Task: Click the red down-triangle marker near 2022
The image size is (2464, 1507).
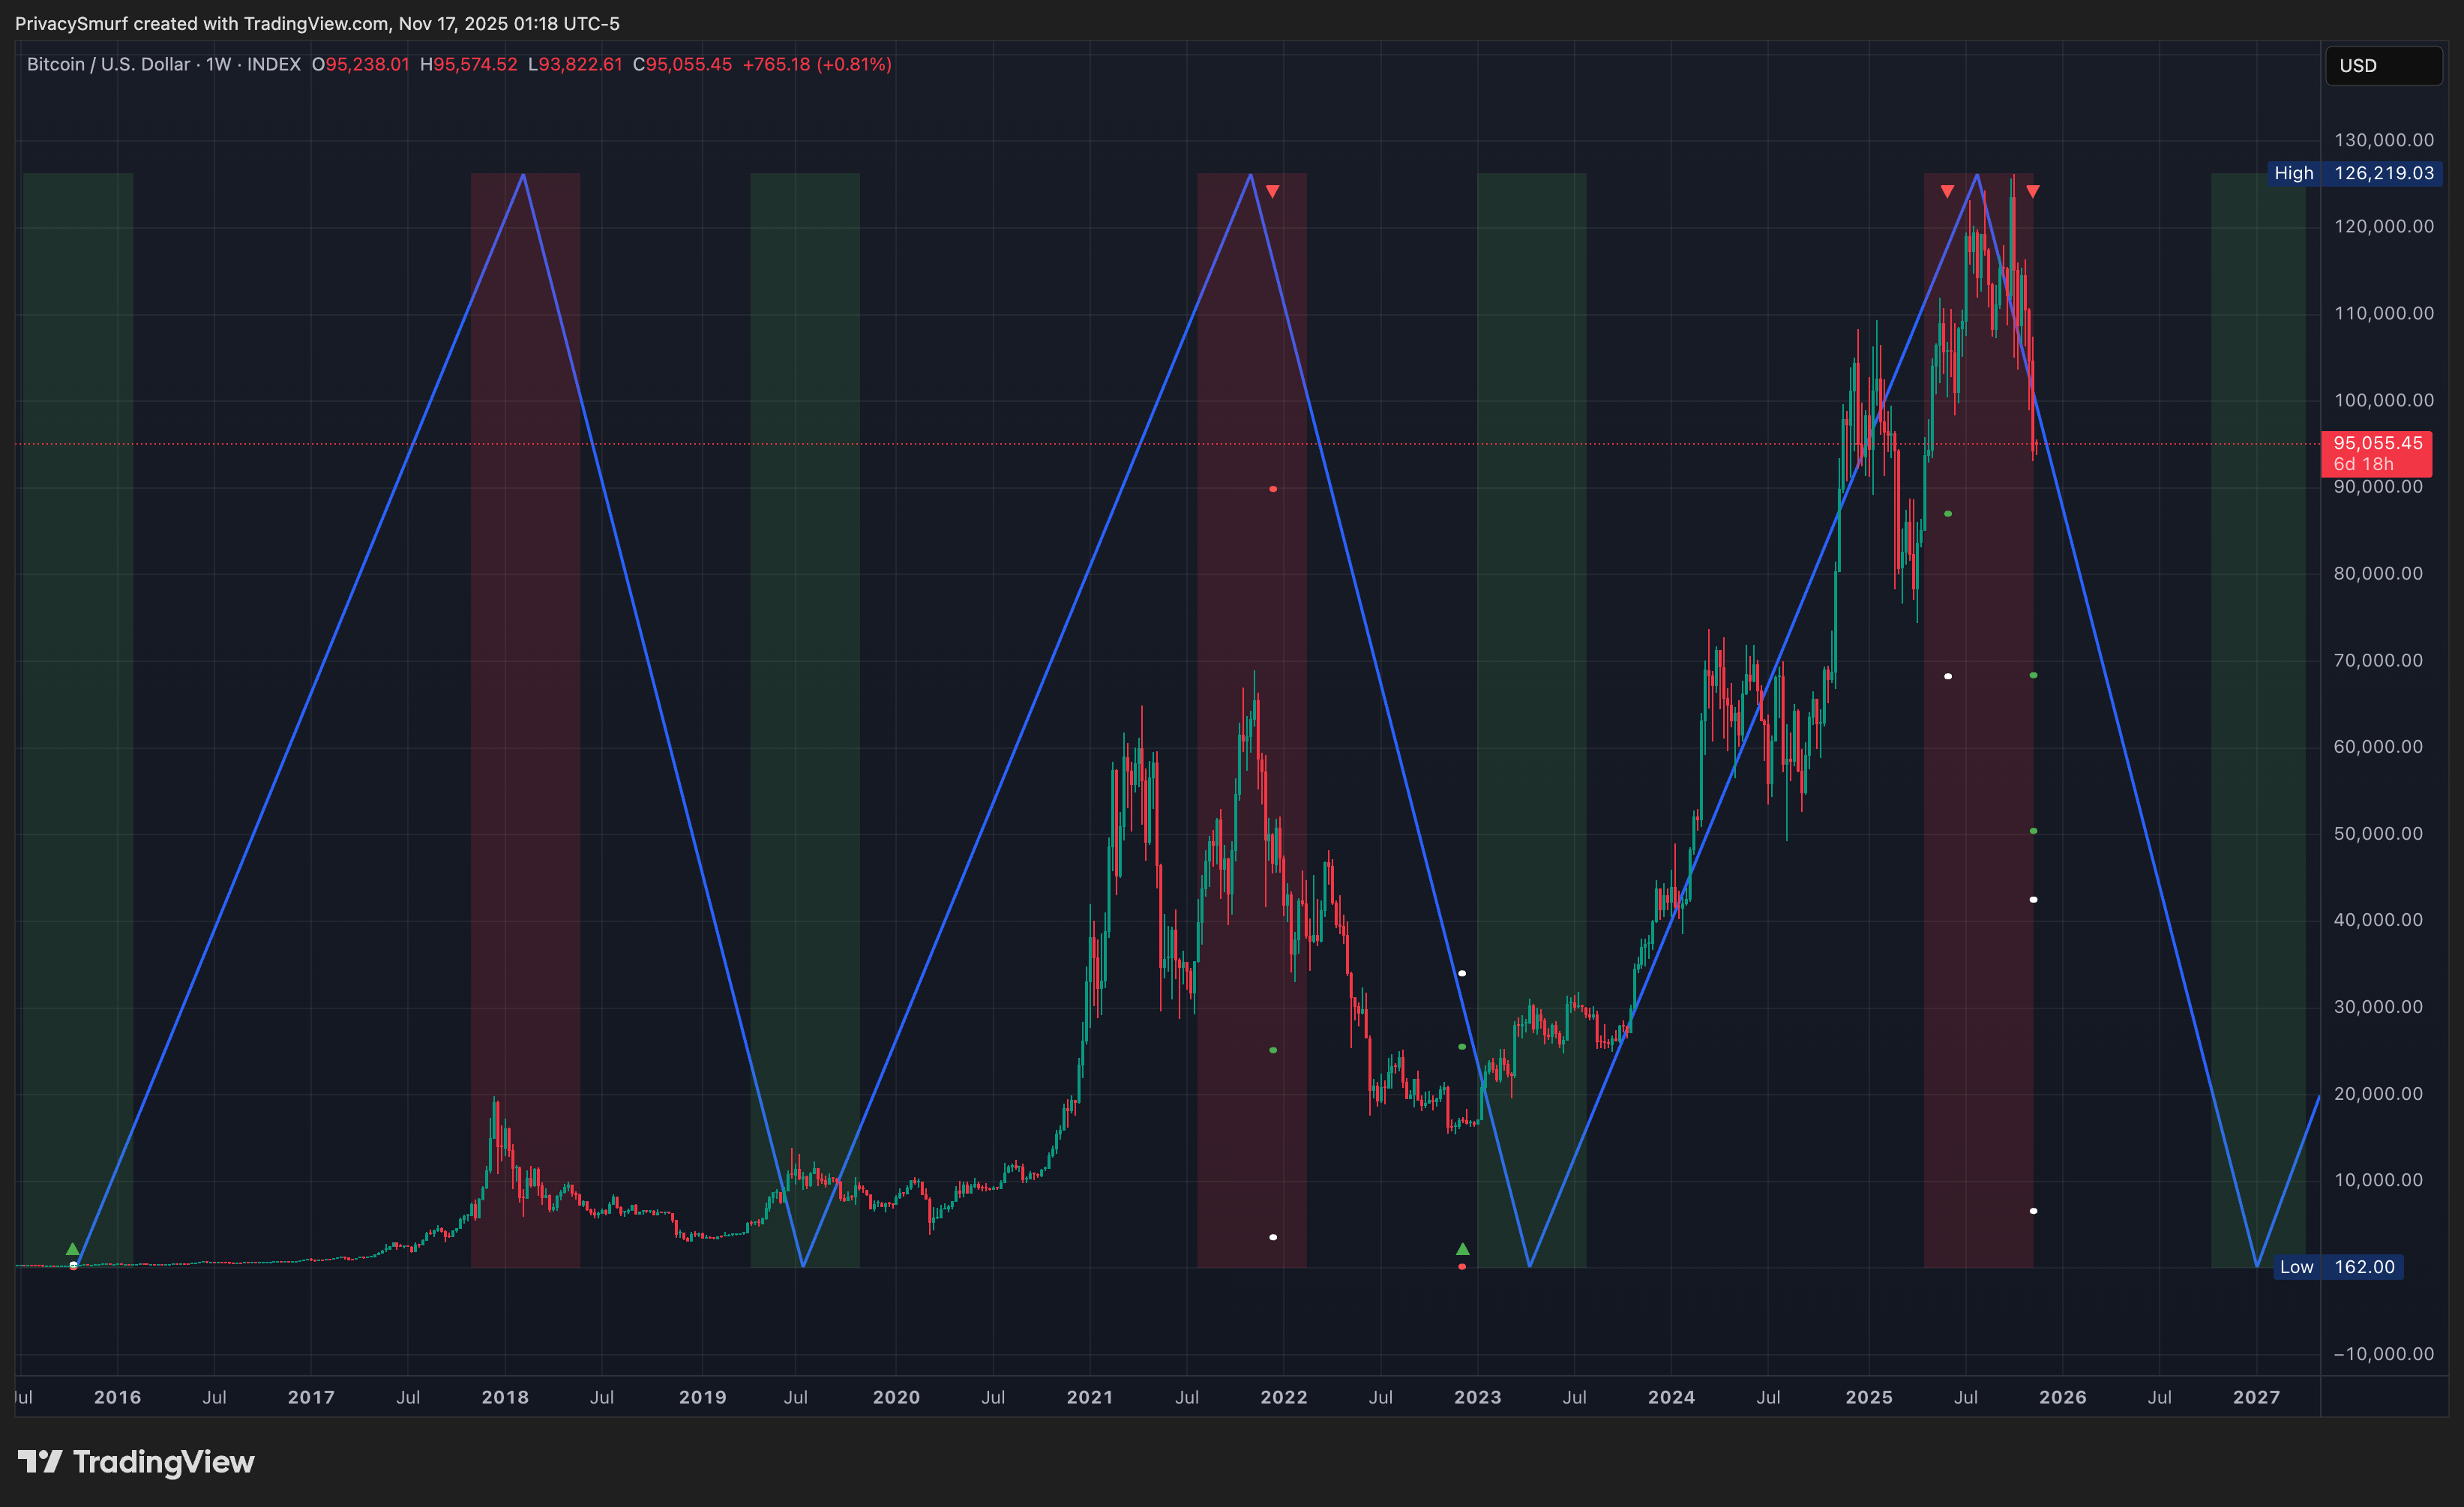Action: pos(1272,191)
